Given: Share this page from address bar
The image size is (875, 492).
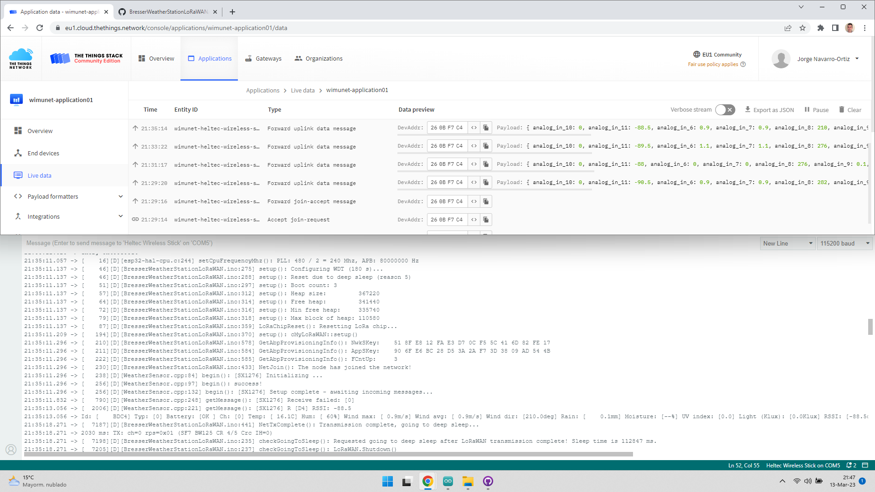Looking at the screenshot, I should [788, 28].
